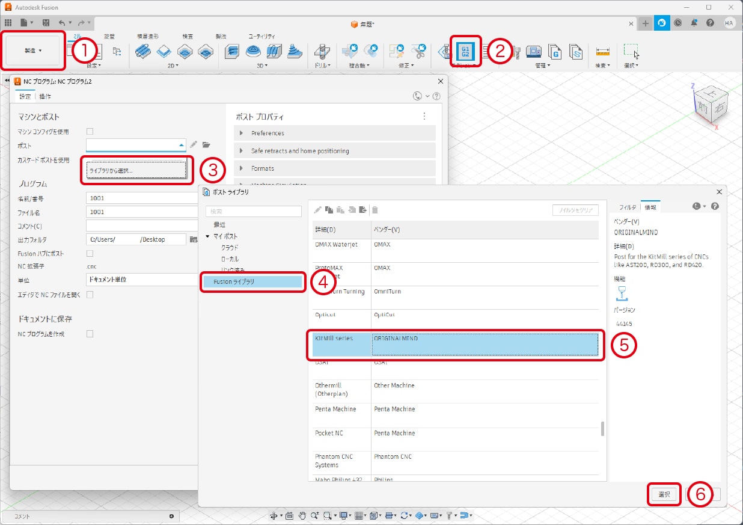The width and height of the screenshot is (743, 525).
Task: Toggle the Fusion ハブにポスト checkbox
Action: click(90, 254)
